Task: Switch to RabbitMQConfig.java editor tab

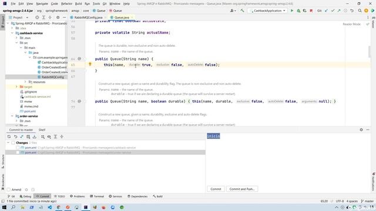Action: click(88, 18)
